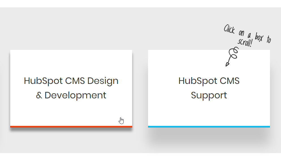Select the 'HubSpot CMS Design' text line
The image size is (281, 163).
[x=71, y=81]
